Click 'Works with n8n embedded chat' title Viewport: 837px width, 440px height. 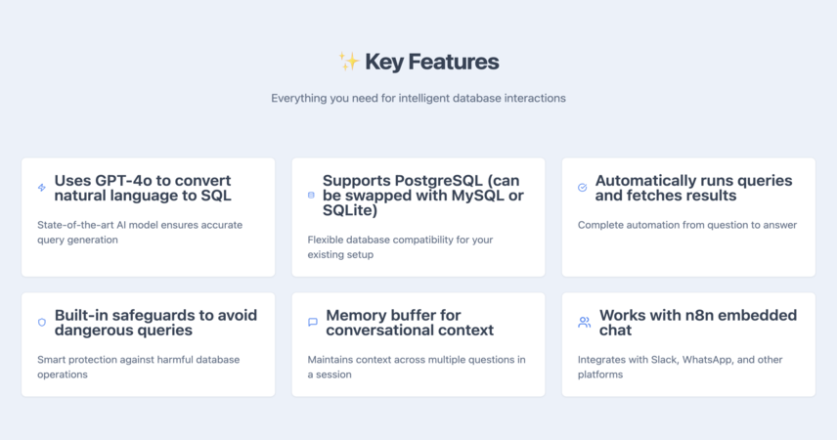pos(698,323)
